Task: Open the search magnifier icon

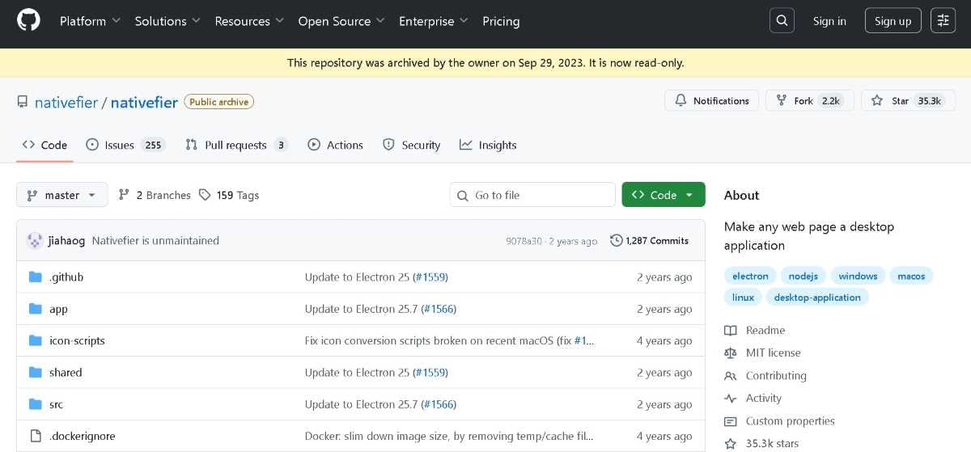Action: pos(782,21)
